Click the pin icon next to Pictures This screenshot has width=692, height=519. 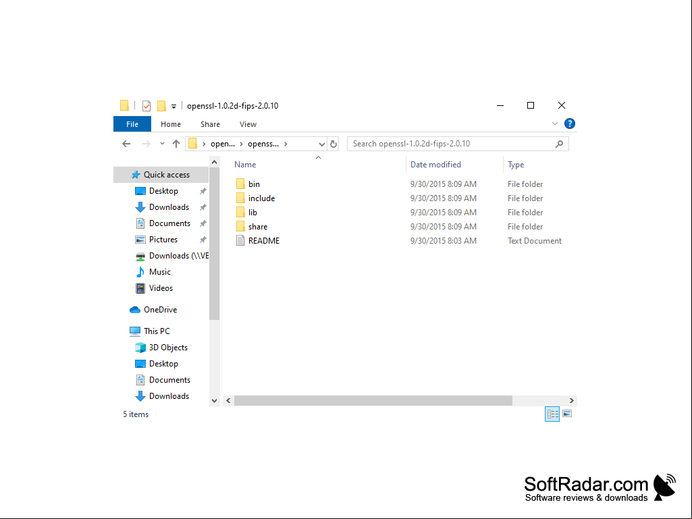203,240
